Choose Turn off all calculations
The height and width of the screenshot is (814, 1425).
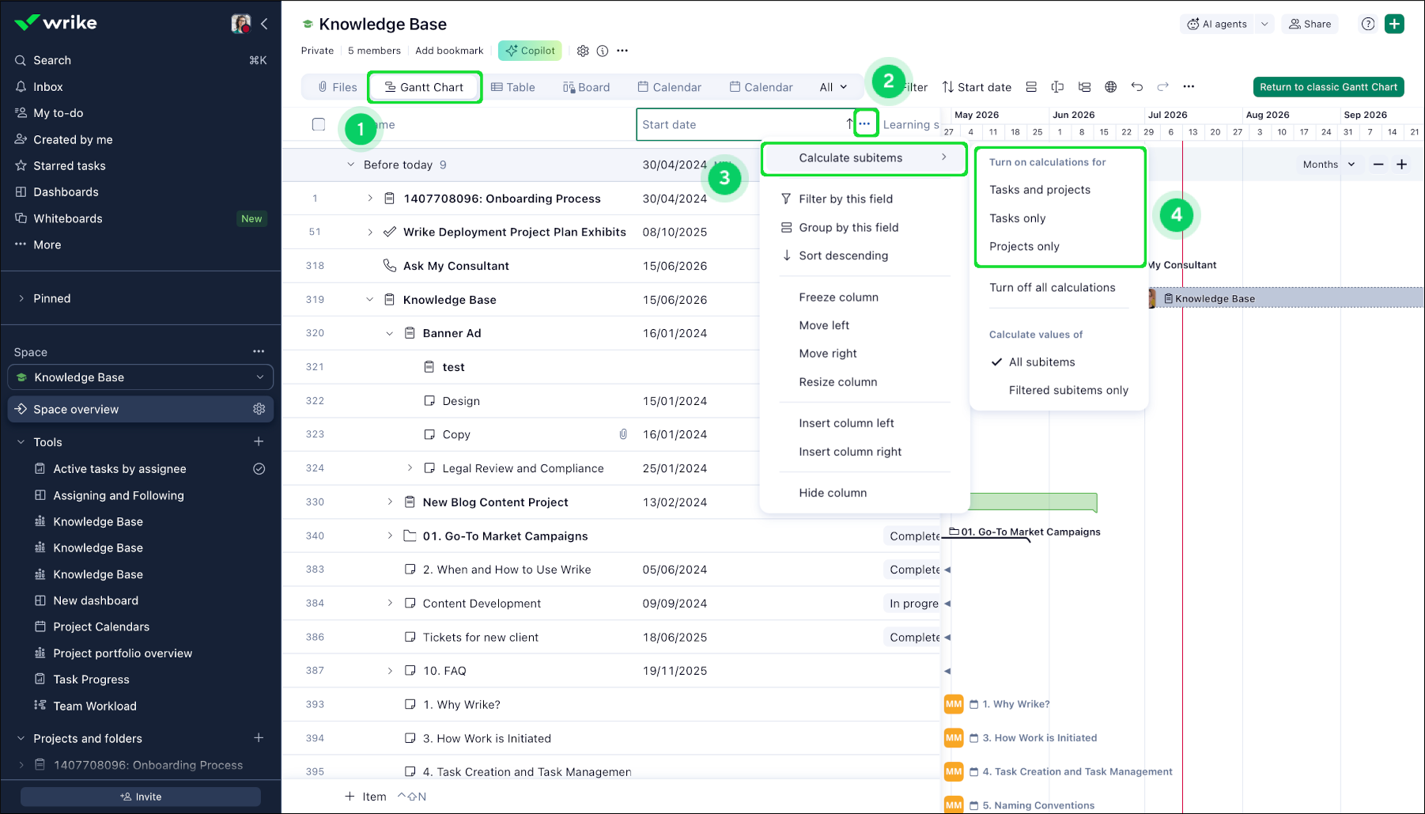pyautogui.click(x=1053, y=288)
